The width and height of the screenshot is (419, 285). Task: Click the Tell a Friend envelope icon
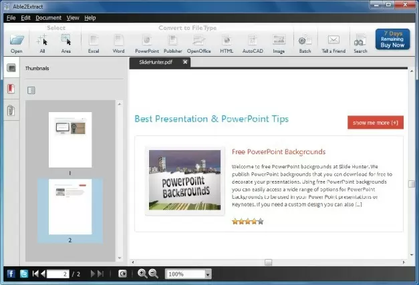pos(333,41)
